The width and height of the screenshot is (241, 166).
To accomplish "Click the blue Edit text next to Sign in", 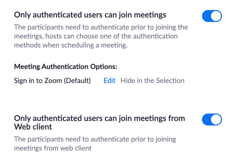I will pyautogui.click(x=109, y=81).
